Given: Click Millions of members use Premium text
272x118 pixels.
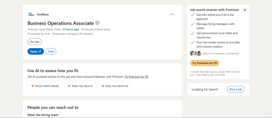Looking at the screenshot, I should 221,53.
